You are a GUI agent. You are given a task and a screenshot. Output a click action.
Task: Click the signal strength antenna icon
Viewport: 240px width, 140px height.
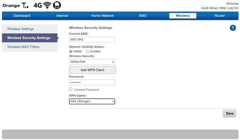click(x=25, y=6)
